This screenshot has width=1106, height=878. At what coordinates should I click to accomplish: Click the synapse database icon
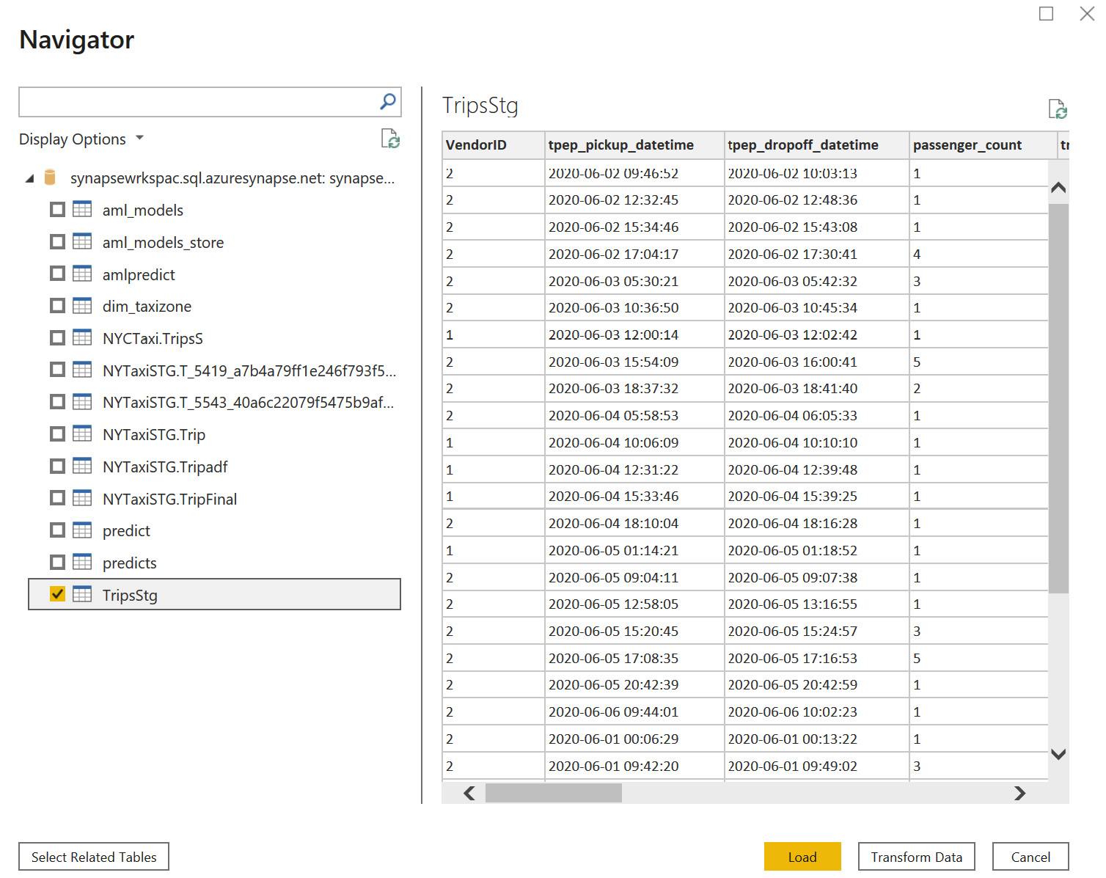[50, 178]
